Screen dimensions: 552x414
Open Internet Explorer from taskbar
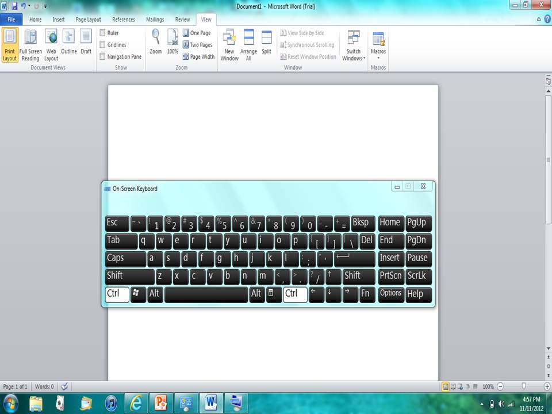coord(136,403)
